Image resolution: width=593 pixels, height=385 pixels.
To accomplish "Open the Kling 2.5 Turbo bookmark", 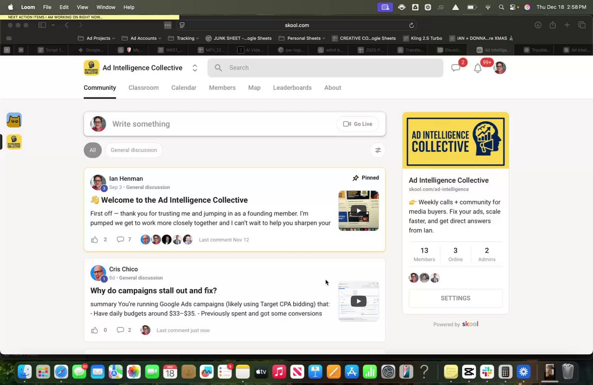I will 423,38.
